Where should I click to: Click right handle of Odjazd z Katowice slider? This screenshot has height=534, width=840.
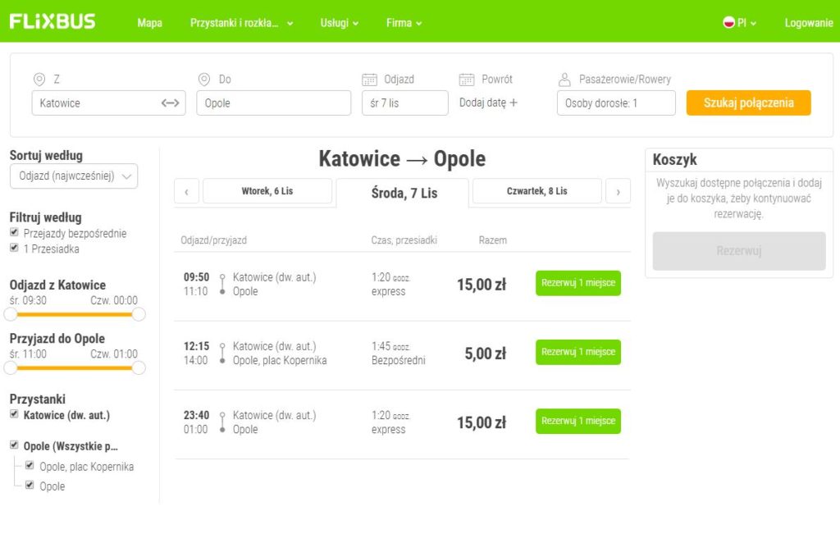[x=138, y=314]
